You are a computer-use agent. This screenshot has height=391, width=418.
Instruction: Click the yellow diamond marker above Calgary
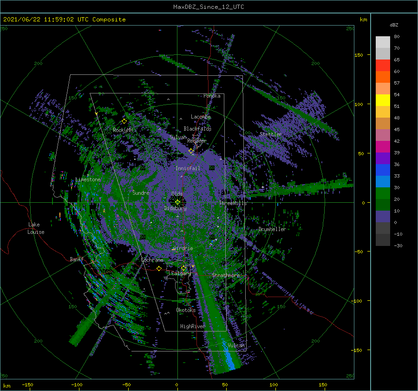click(x=183, y=268)
